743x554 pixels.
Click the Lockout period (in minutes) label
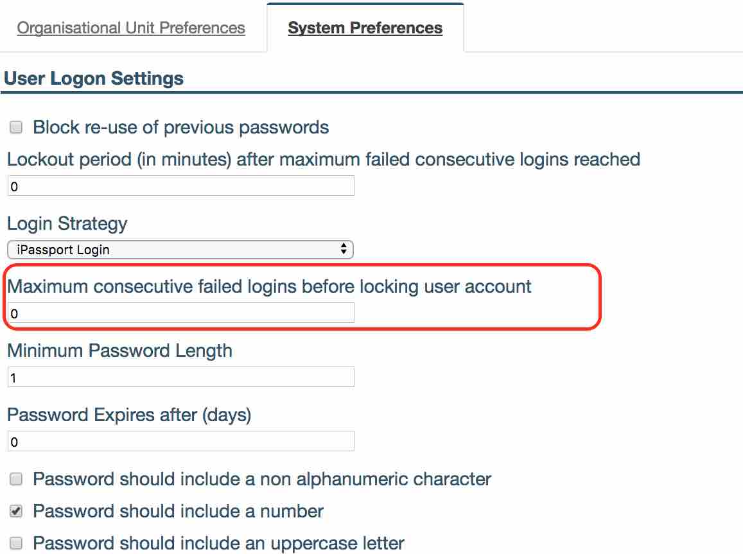pos(324,159)
